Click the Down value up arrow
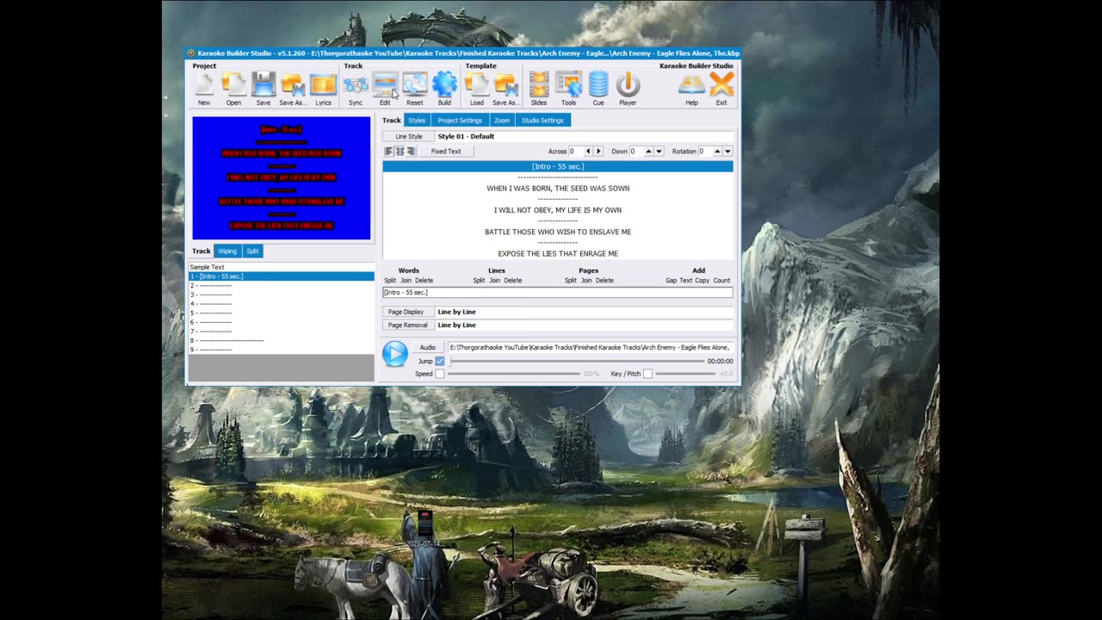 (x=648, y=152)
